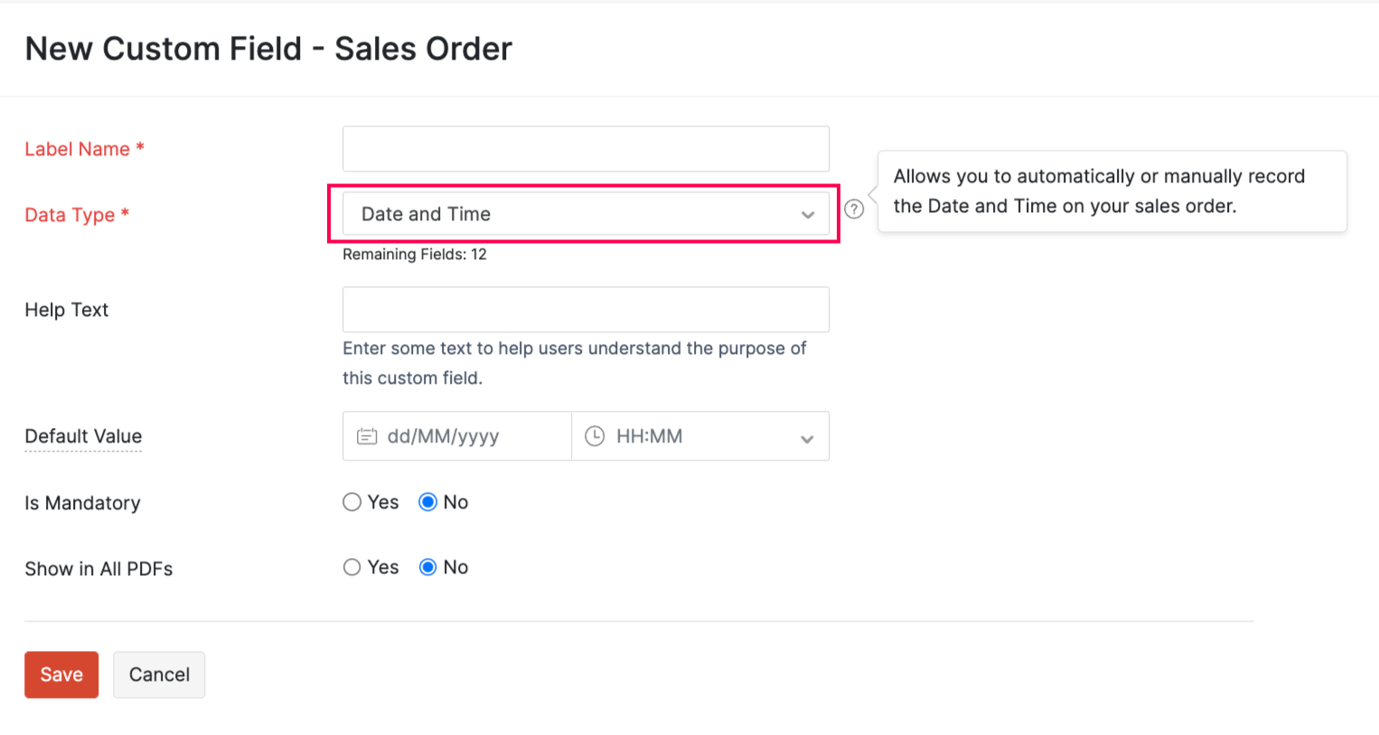1379x735 pixels.
Task: Choose No for Show in All PDFs
Action: [x=428, y=567]
